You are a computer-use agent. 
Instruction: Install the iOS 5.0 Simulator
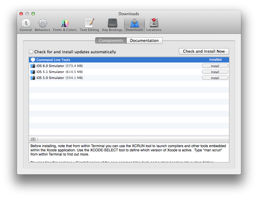(215, 78)
